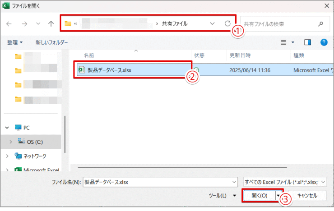Click the sync status icon of the file
This screenshot has height=211, width=334.
196,70
